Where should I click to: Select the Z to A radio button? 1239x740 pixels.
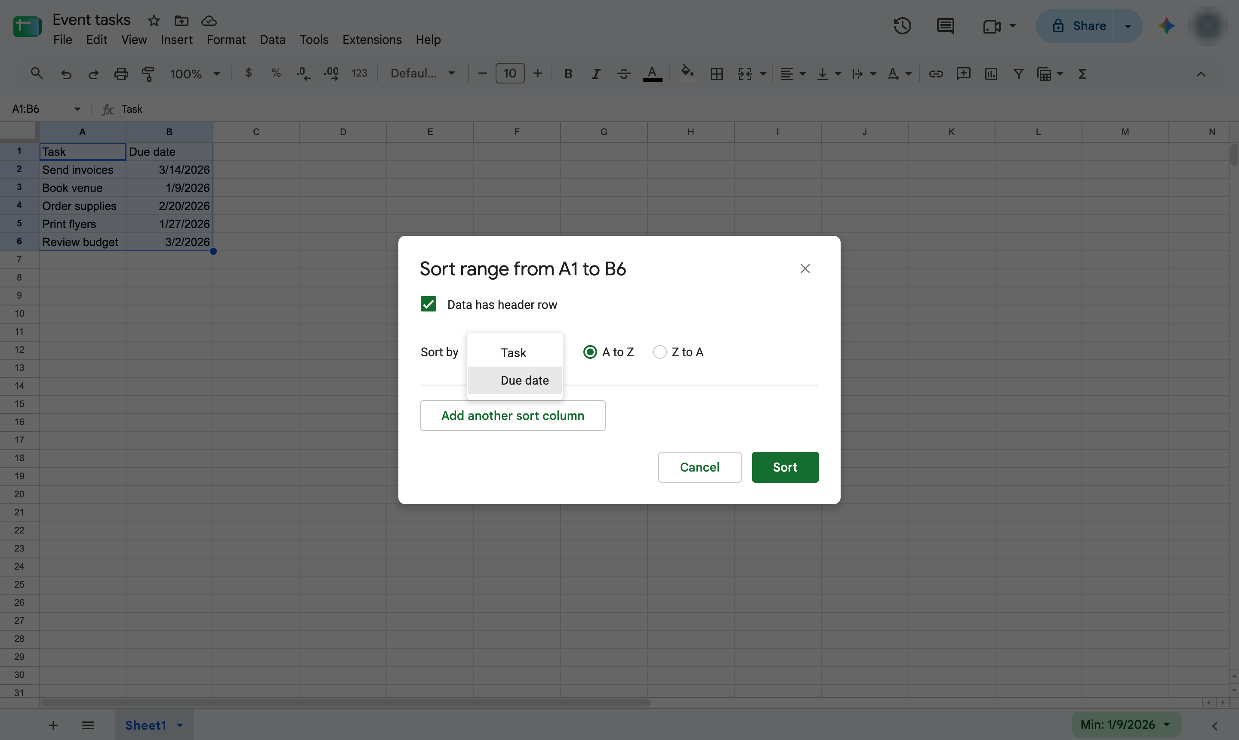(660, 352)
